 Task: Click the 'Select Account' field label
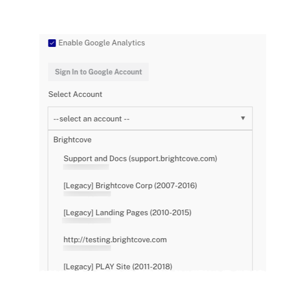[75, 94]
